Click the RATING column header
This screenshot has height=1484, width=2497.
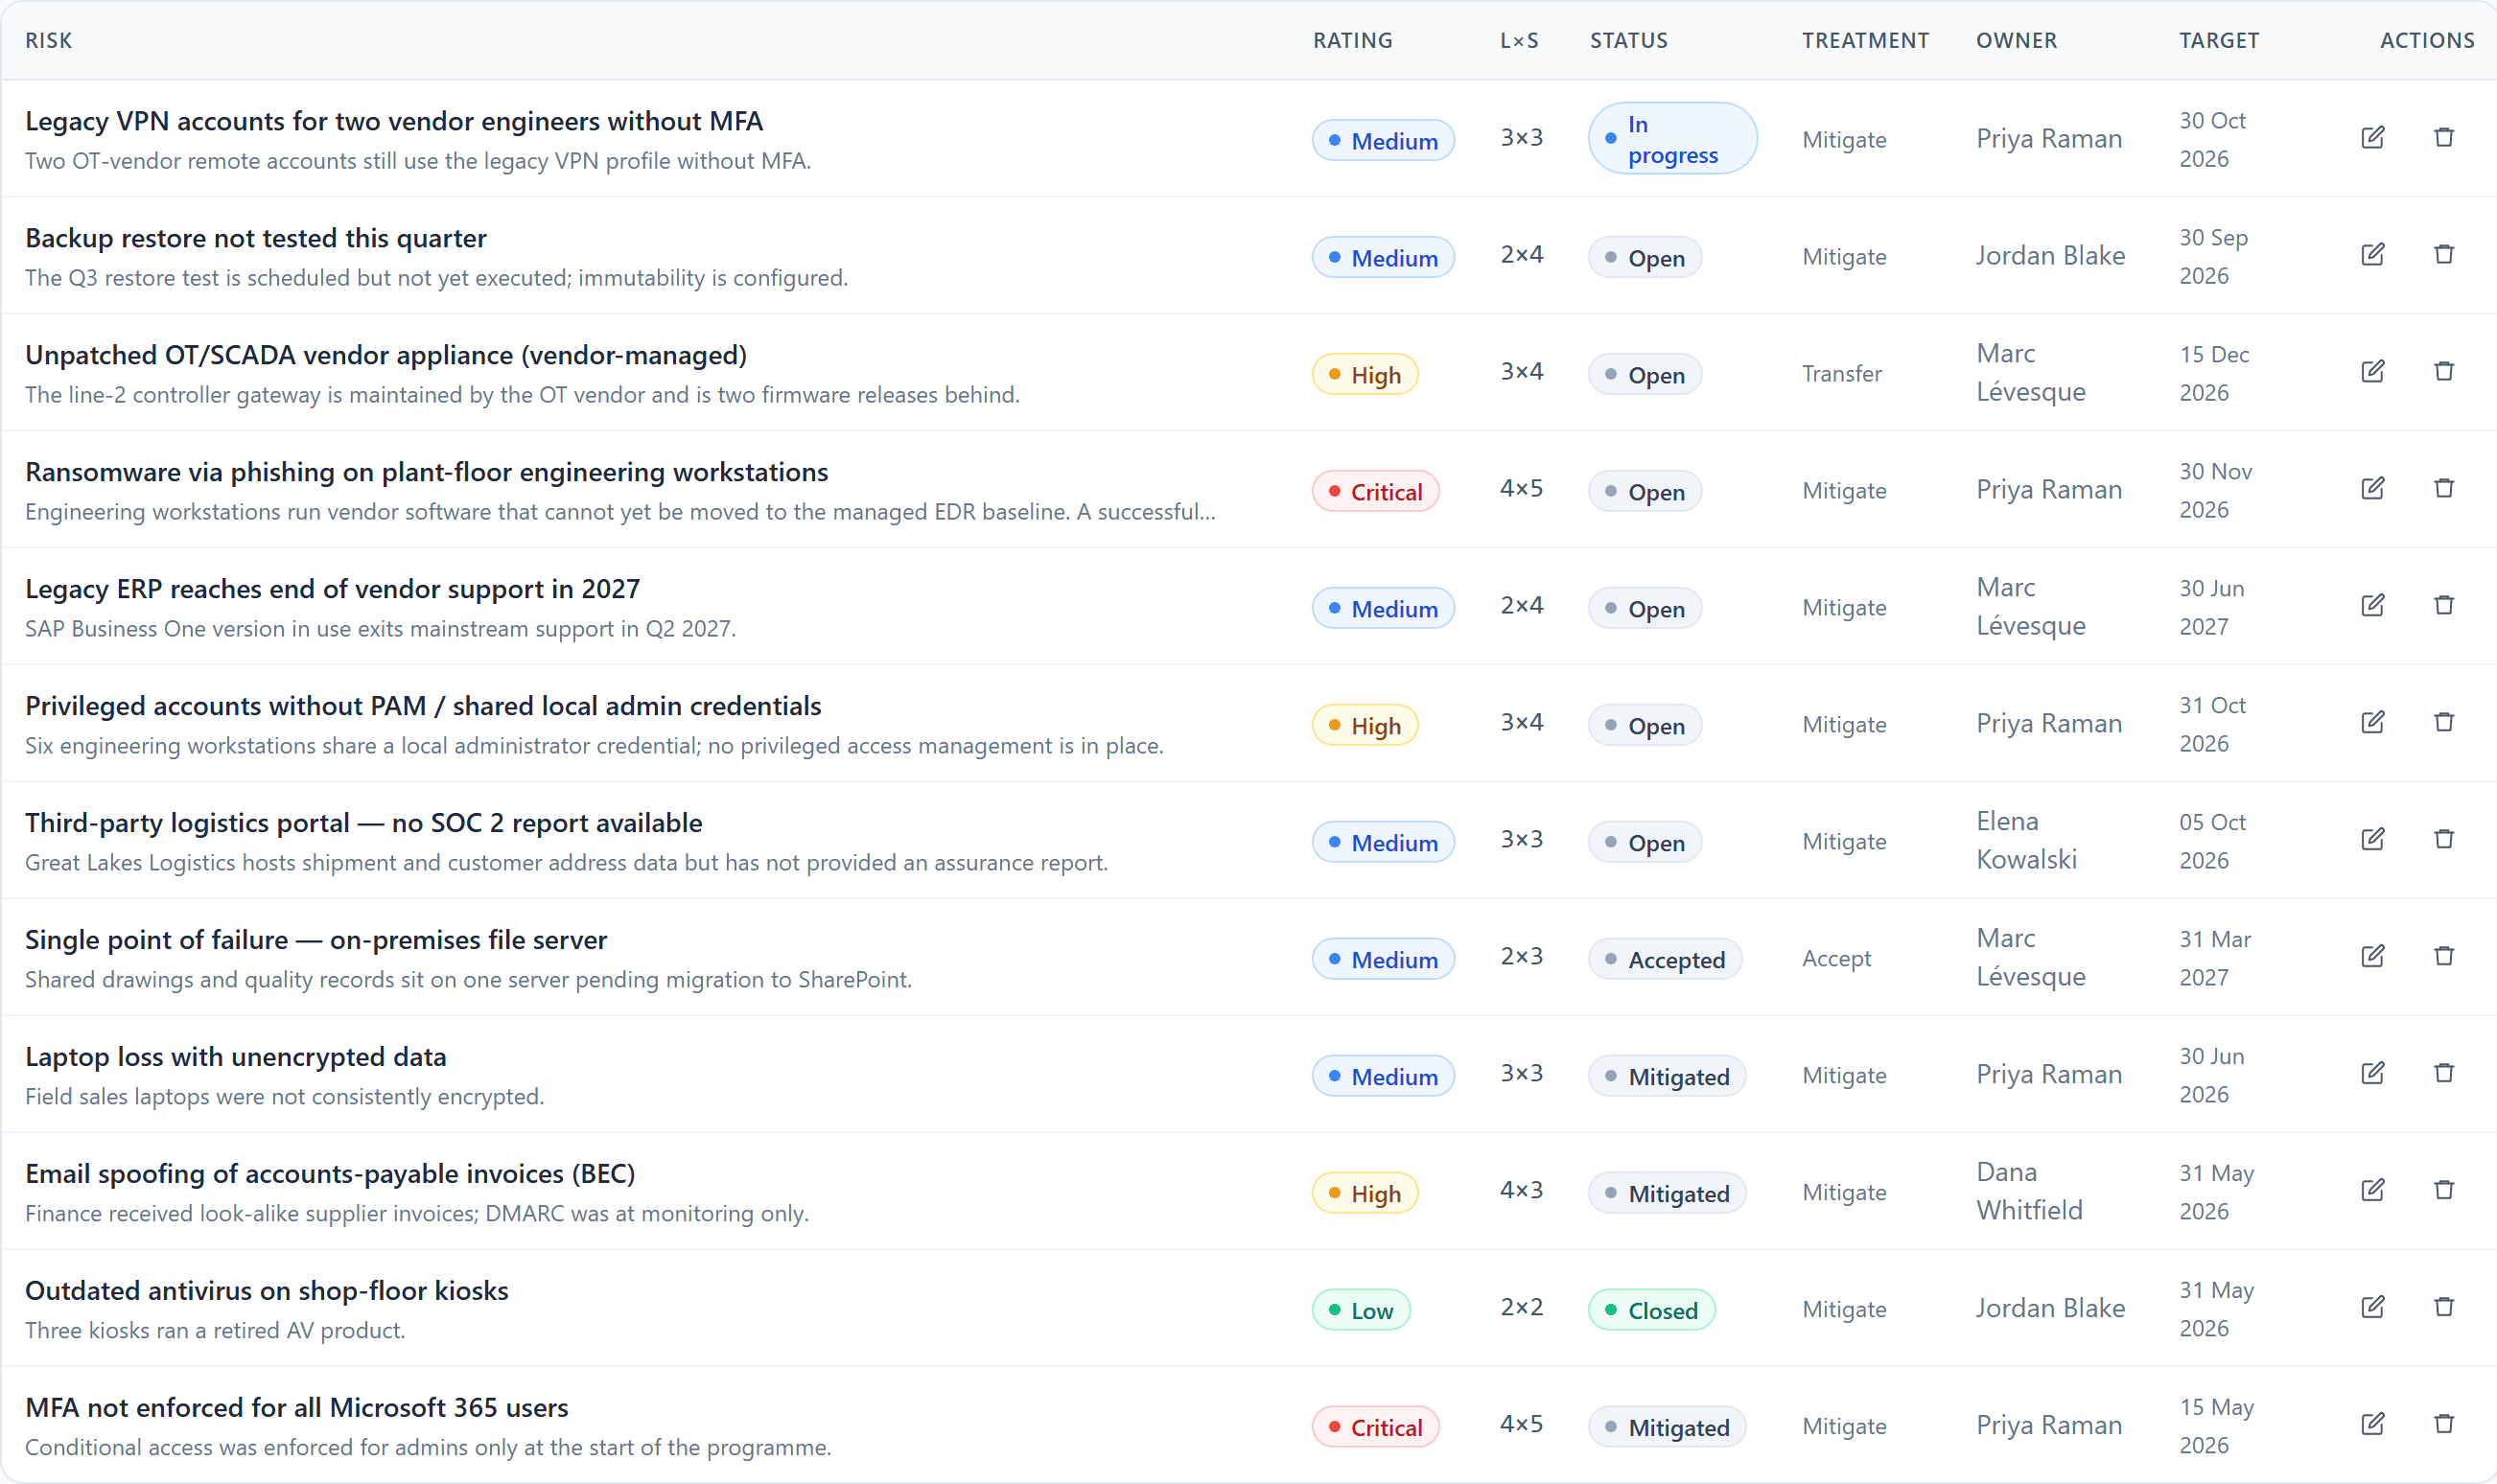click(x=1352, y=41)
